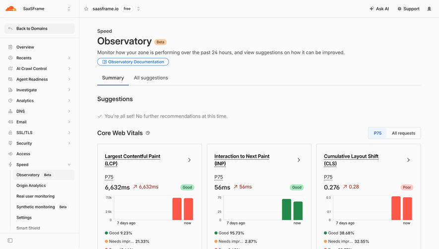Click Interaction to Next Paint (INP) title
439x249 pixels.
tap(242, 160)
